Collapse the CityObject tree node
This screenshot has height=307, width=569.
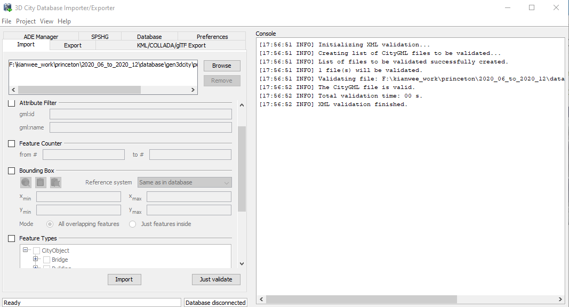[25, 249]
